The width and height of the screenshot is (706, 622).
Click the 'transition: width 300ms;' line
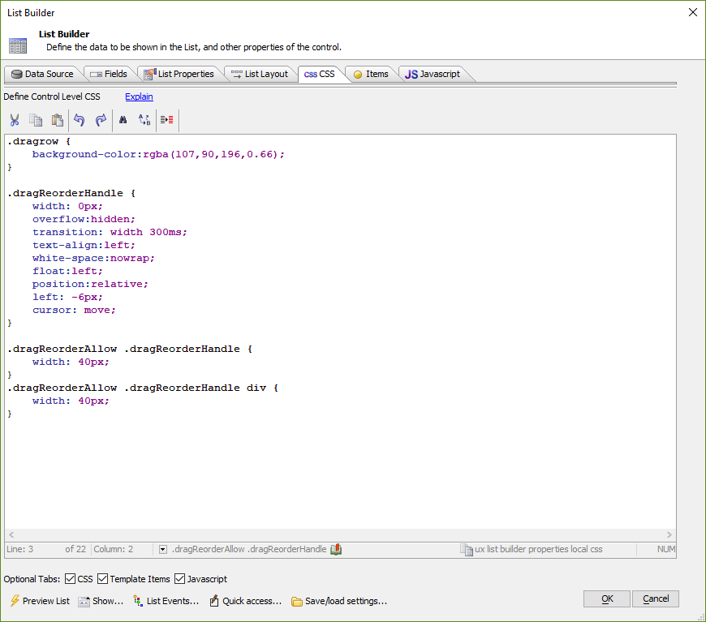click(x=110, y=232)
